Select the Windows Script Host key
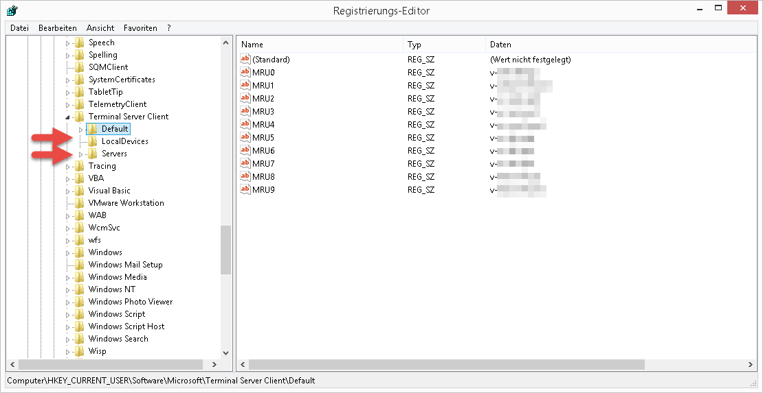Viewport: 763px width, 393px height. click(x=126, y=326)
